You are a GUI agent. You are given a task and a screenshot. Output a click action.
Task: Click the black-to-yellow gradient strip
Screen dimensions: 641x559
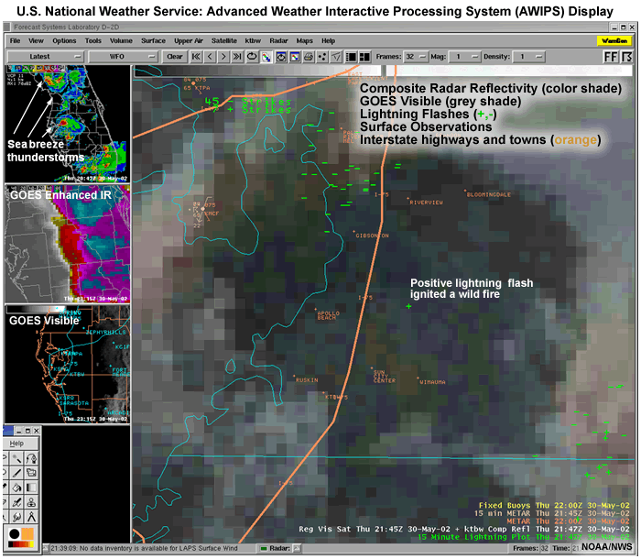click(x=21, y=544)
